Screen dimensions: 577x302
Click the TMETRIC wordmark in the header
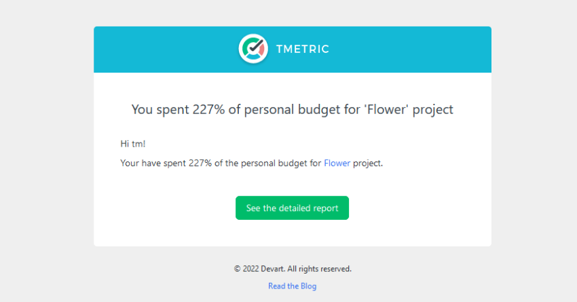(303, 49)
